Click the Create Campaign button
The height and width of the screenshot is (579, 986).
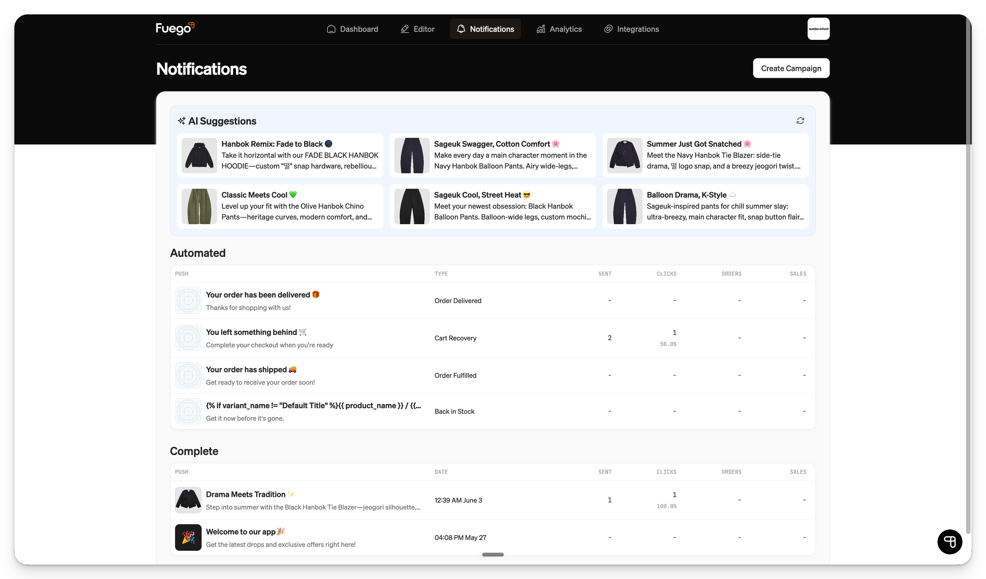pos(791,68)
